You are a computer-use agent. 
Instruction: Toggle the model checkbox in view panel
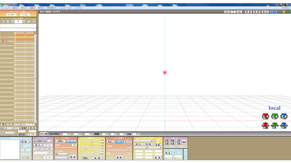(x=167, y=147)
